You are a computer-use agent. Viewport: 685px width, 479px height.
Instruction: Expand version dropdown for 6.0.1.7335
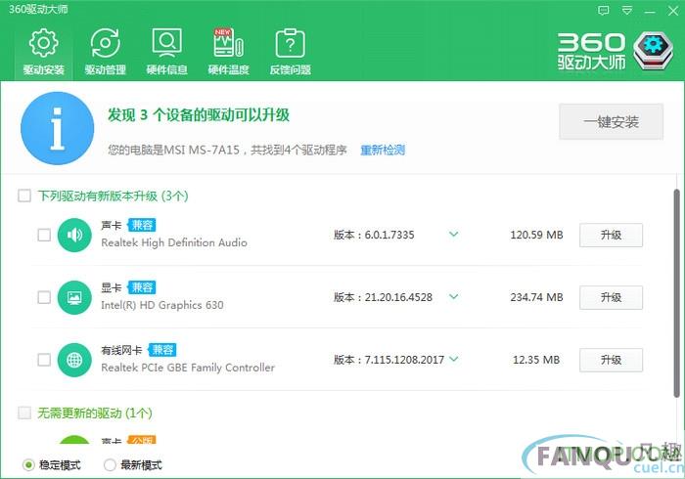(453, 235)
